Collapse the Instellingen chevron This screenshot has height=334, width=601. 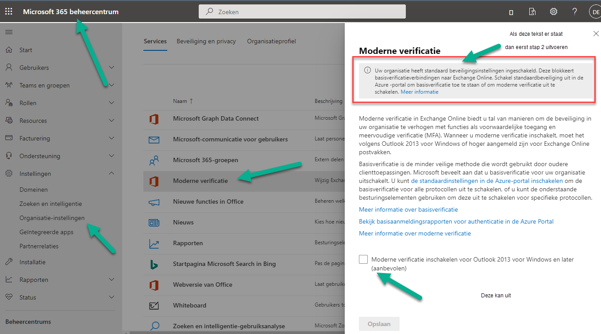[112, 174]
